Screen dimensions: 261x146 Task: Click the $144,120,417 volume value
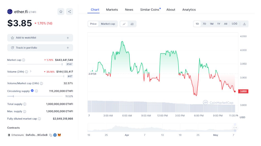[64, 72]
